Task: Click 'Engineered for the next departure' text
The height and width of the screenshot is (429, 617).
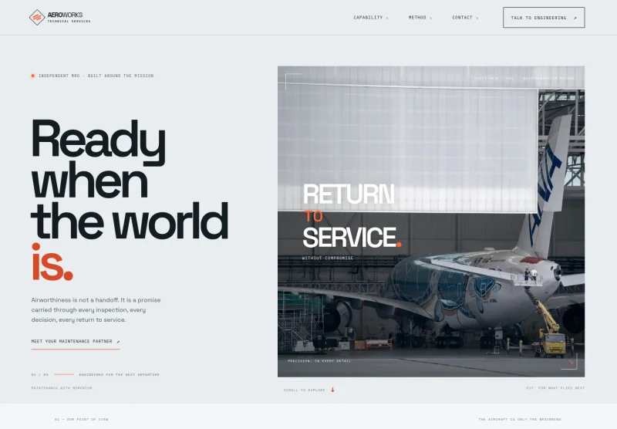Action: [120, 375]
